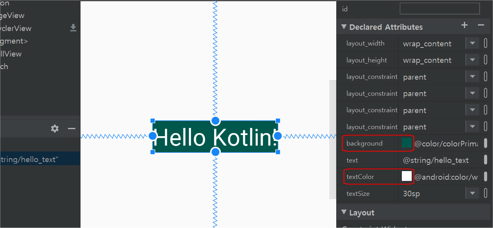Image resolution: width=493 pixels, height=228 pixels.
Task: Select the Hello Kotlin! TextView on canvas
Action: click(215, 137)
